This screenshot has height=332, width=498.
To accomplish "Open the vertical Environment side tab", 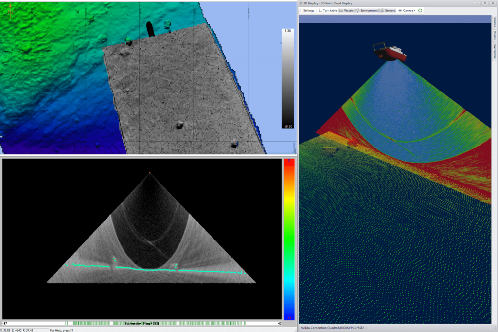I will pos(495,51).
